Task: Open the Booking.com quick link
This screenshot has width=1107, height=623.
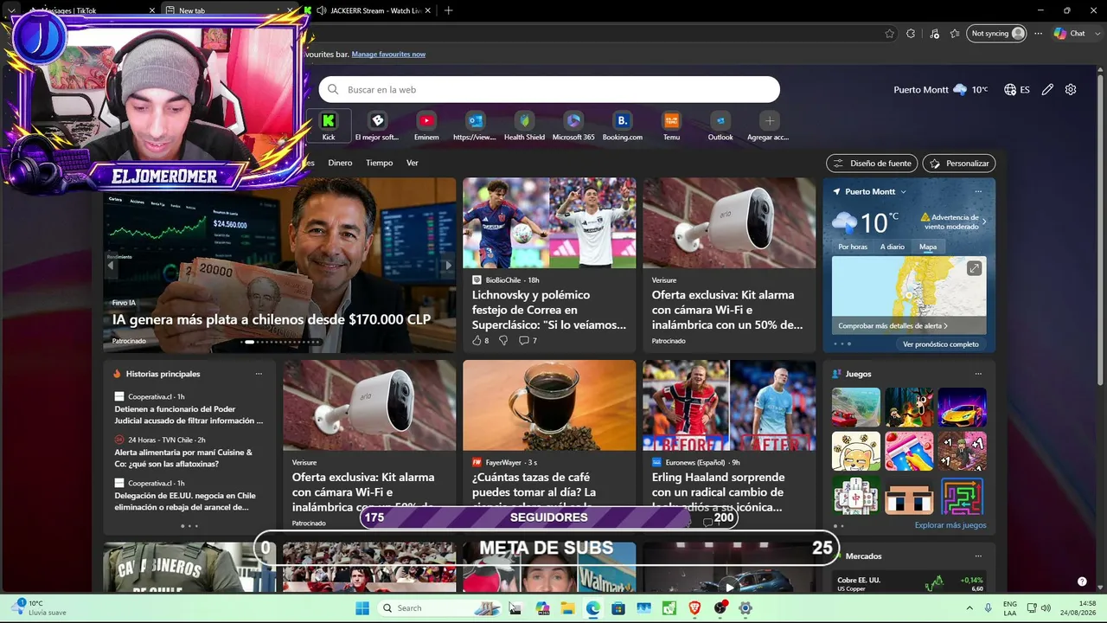Action: tap(623, 126)
